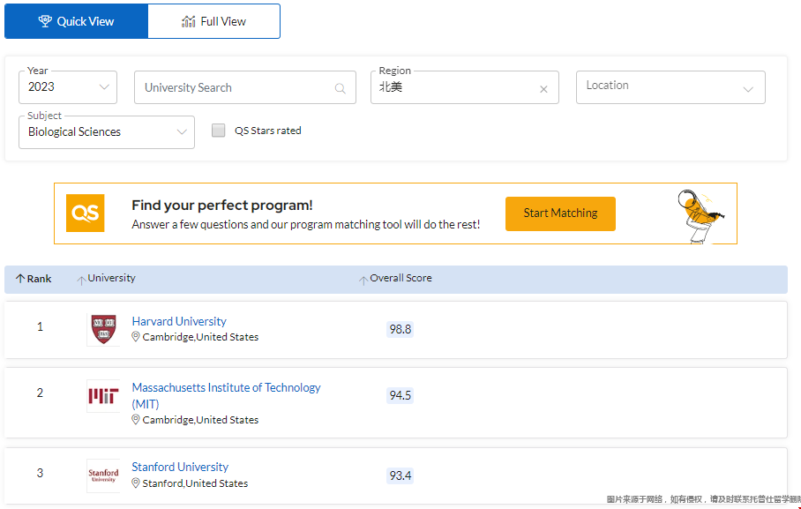801x509 pixels.
Task: Enable the QS Stars rated checkbox
Action: click(217, 130)
